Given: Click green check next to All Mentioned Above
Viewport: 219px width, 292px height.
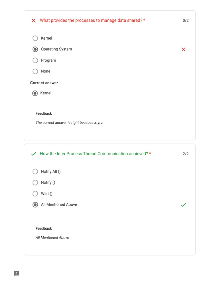Looking at the screenshot, I should (x=183, y=205).
